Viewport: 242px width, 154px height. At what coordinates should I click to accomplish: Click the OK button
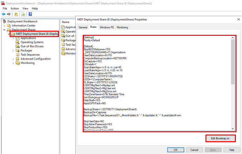[176, 150]
